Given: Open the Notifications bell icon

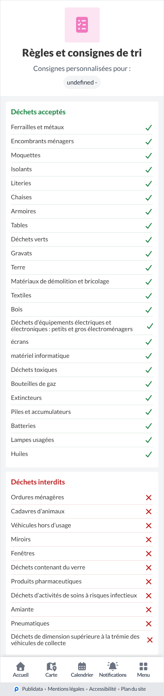Looking at the screenshot, I should 113,666.
